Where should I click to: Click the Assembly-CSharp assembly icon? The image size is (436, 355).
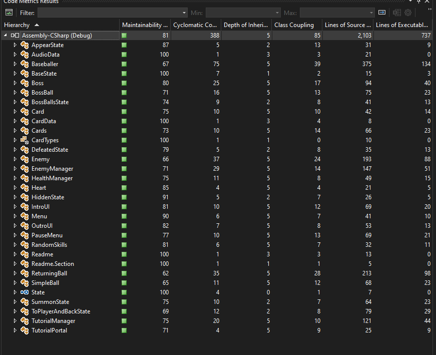15,36
